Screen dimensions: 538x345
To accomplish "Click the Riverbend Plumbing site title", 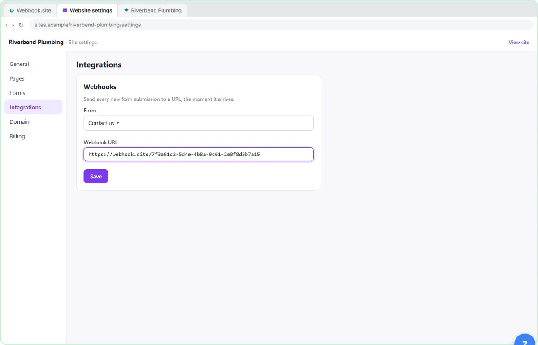I will (x=36, y=42).
